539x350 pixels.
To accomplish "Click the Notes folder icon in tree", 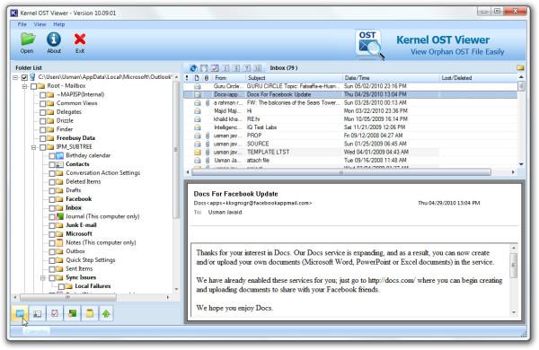I will (x=60, y=242).
